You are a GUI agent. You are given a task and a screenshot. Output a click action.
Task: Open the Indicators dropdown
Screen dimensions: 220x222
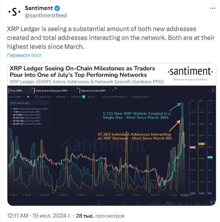pos(62,97)
